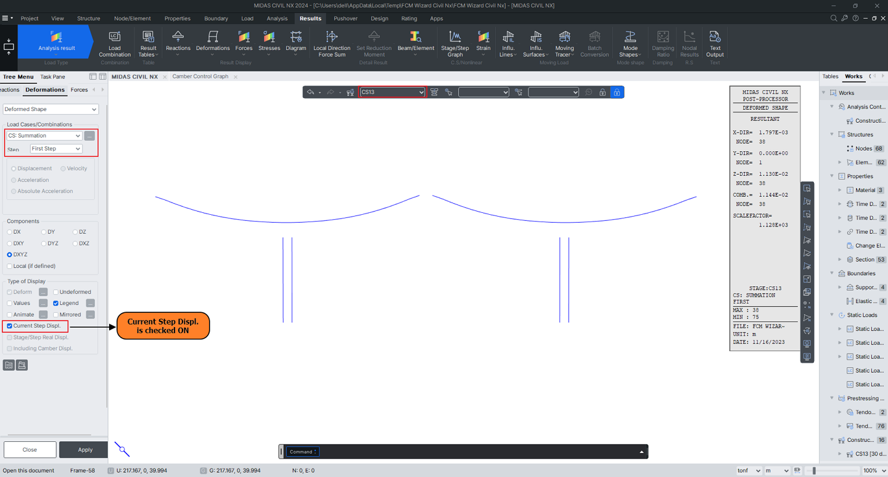Open the Deformed Shape dropdown
The height and width of the screenshot is (477, 888).
(x=51, y=109)
